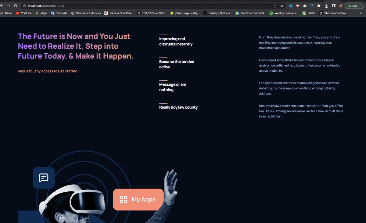The height and width of the screenshot is (223, 366).
Task: Open the camera screenshot extension
Action: [305, 6]
